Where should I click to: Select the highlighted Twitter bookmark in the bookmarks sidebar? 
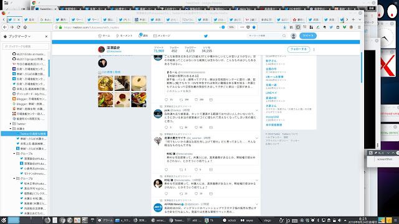(x=24, y=134)
